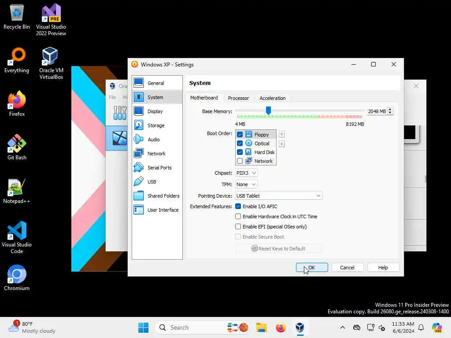Screen dimensions: 451x338
Task: Click Cancel in Settings dialog
Action: pyautogui.click(x=347, y=268)
